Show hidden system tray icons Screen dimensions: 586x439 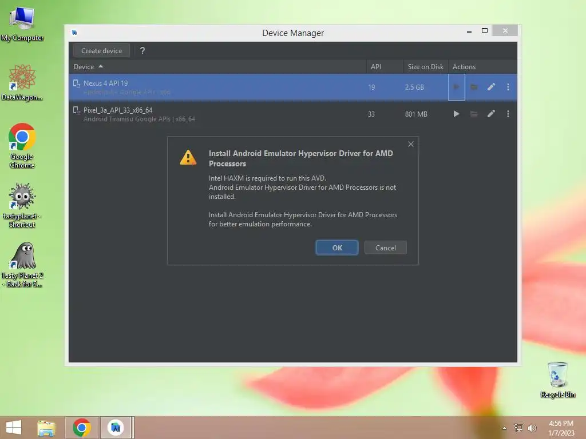point(504,428)
